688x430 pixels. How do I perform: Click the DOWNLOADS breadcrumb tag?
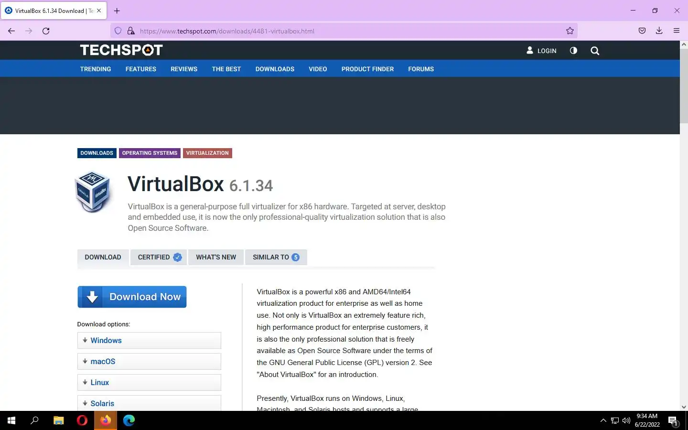coord(97,153)
